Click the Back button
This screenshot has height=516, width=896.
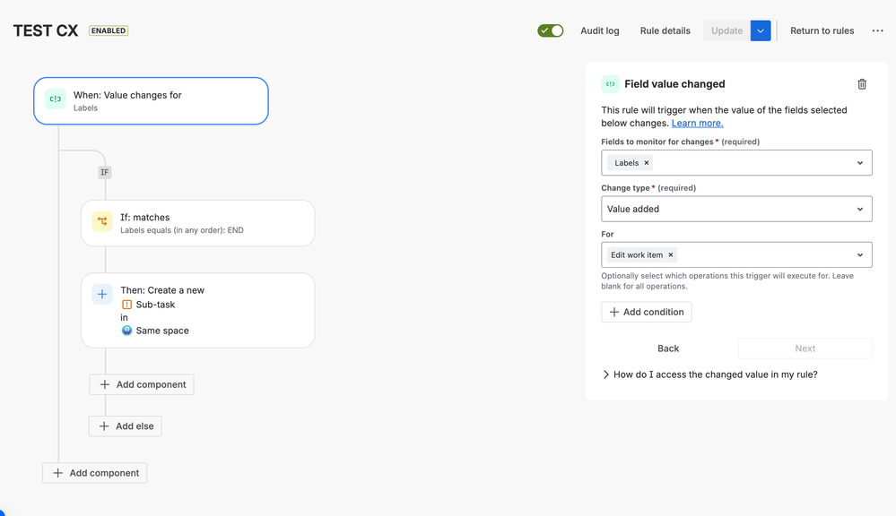tap(668, 348)
